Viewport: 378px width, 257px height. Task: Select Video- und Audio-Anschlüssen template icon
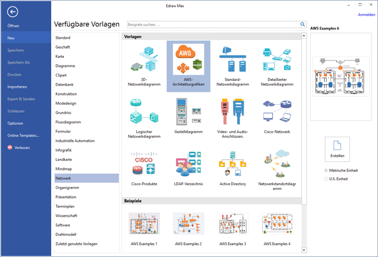233,111
